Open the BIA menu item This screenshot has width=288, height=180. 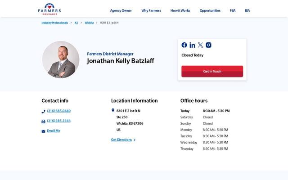(x=247, y=11)
